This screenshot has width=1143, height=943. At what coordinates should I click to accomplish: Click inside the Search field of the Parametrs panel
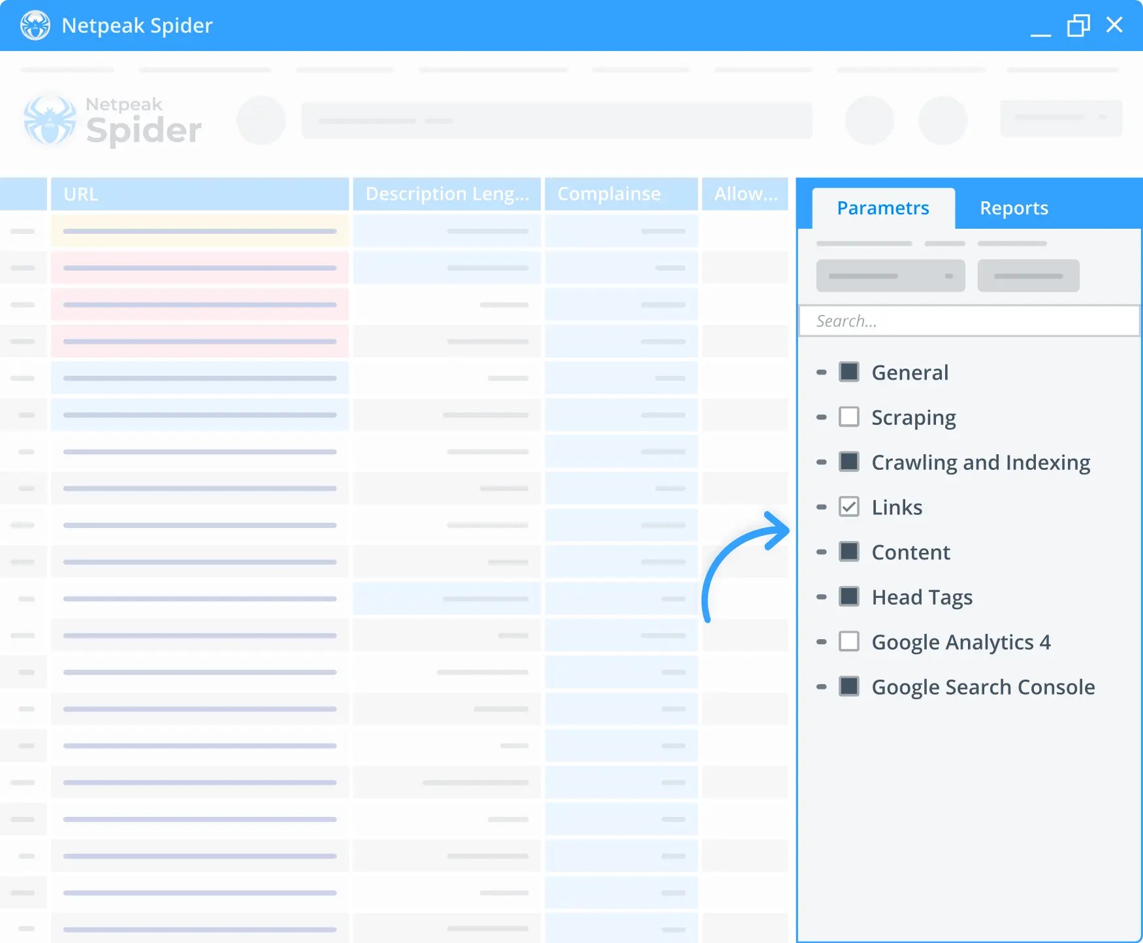(969, 320)
